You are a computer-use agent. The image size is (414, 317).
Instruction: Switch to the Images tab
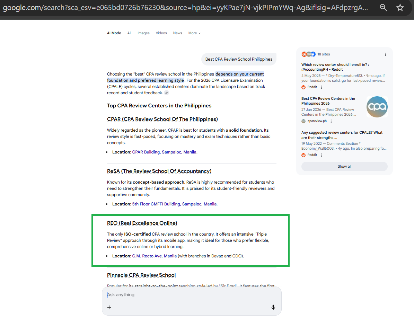click(143, 33)
